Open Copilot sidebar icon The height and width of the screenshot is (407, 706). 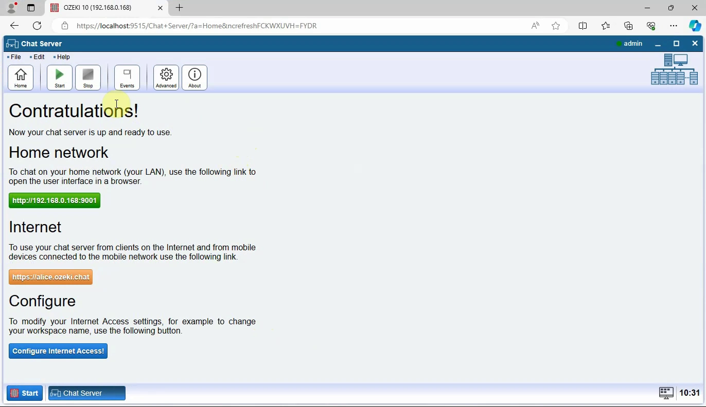pos(695,26)
